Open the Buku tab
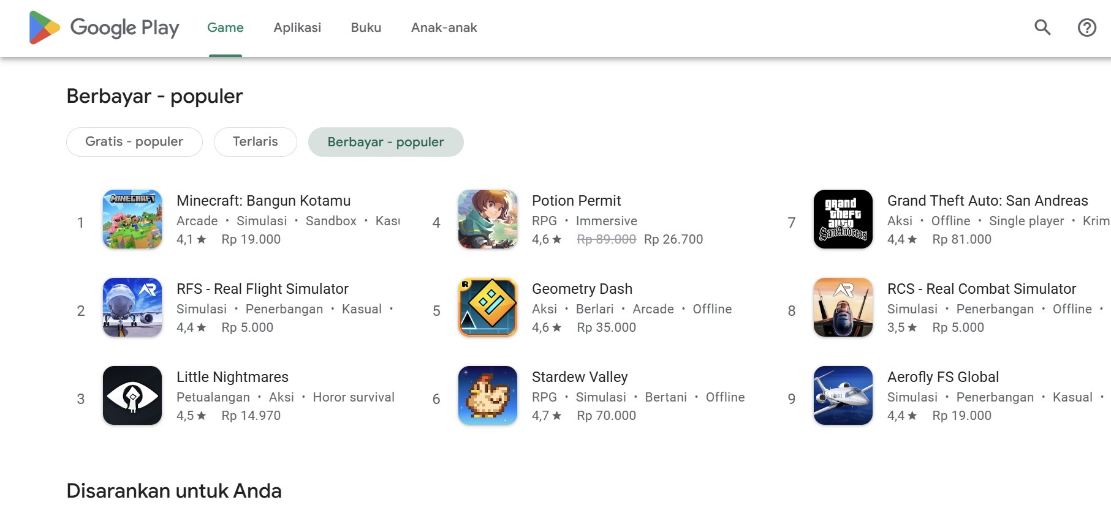This screenshot has width=1111, height=516. (366, 28)
